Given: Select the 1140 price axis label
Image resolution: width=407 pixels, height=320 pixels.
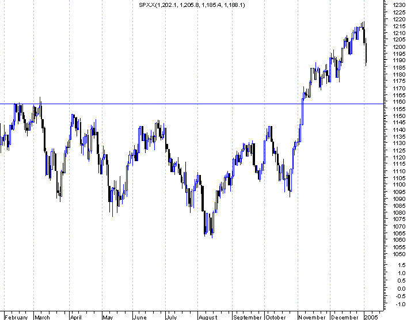Looking at the screenshot, I should (399, 129).
